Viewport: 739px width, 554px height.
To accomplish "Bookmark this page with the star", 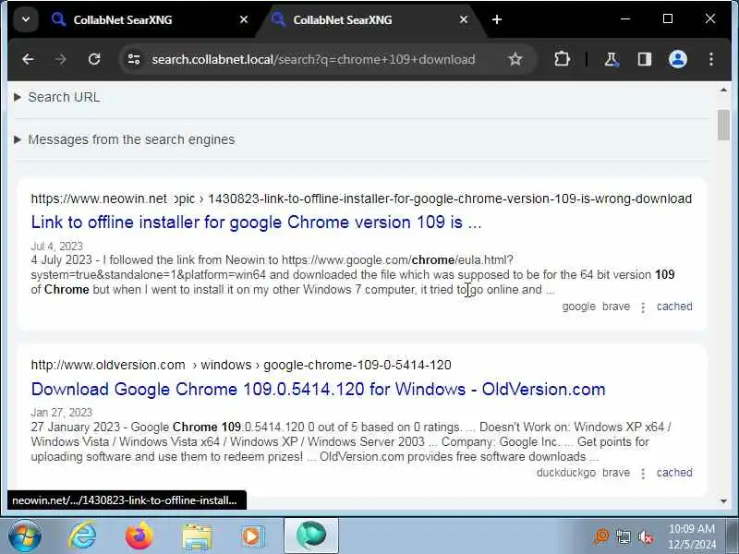I will pyautogui.click(x=515, y=59).
